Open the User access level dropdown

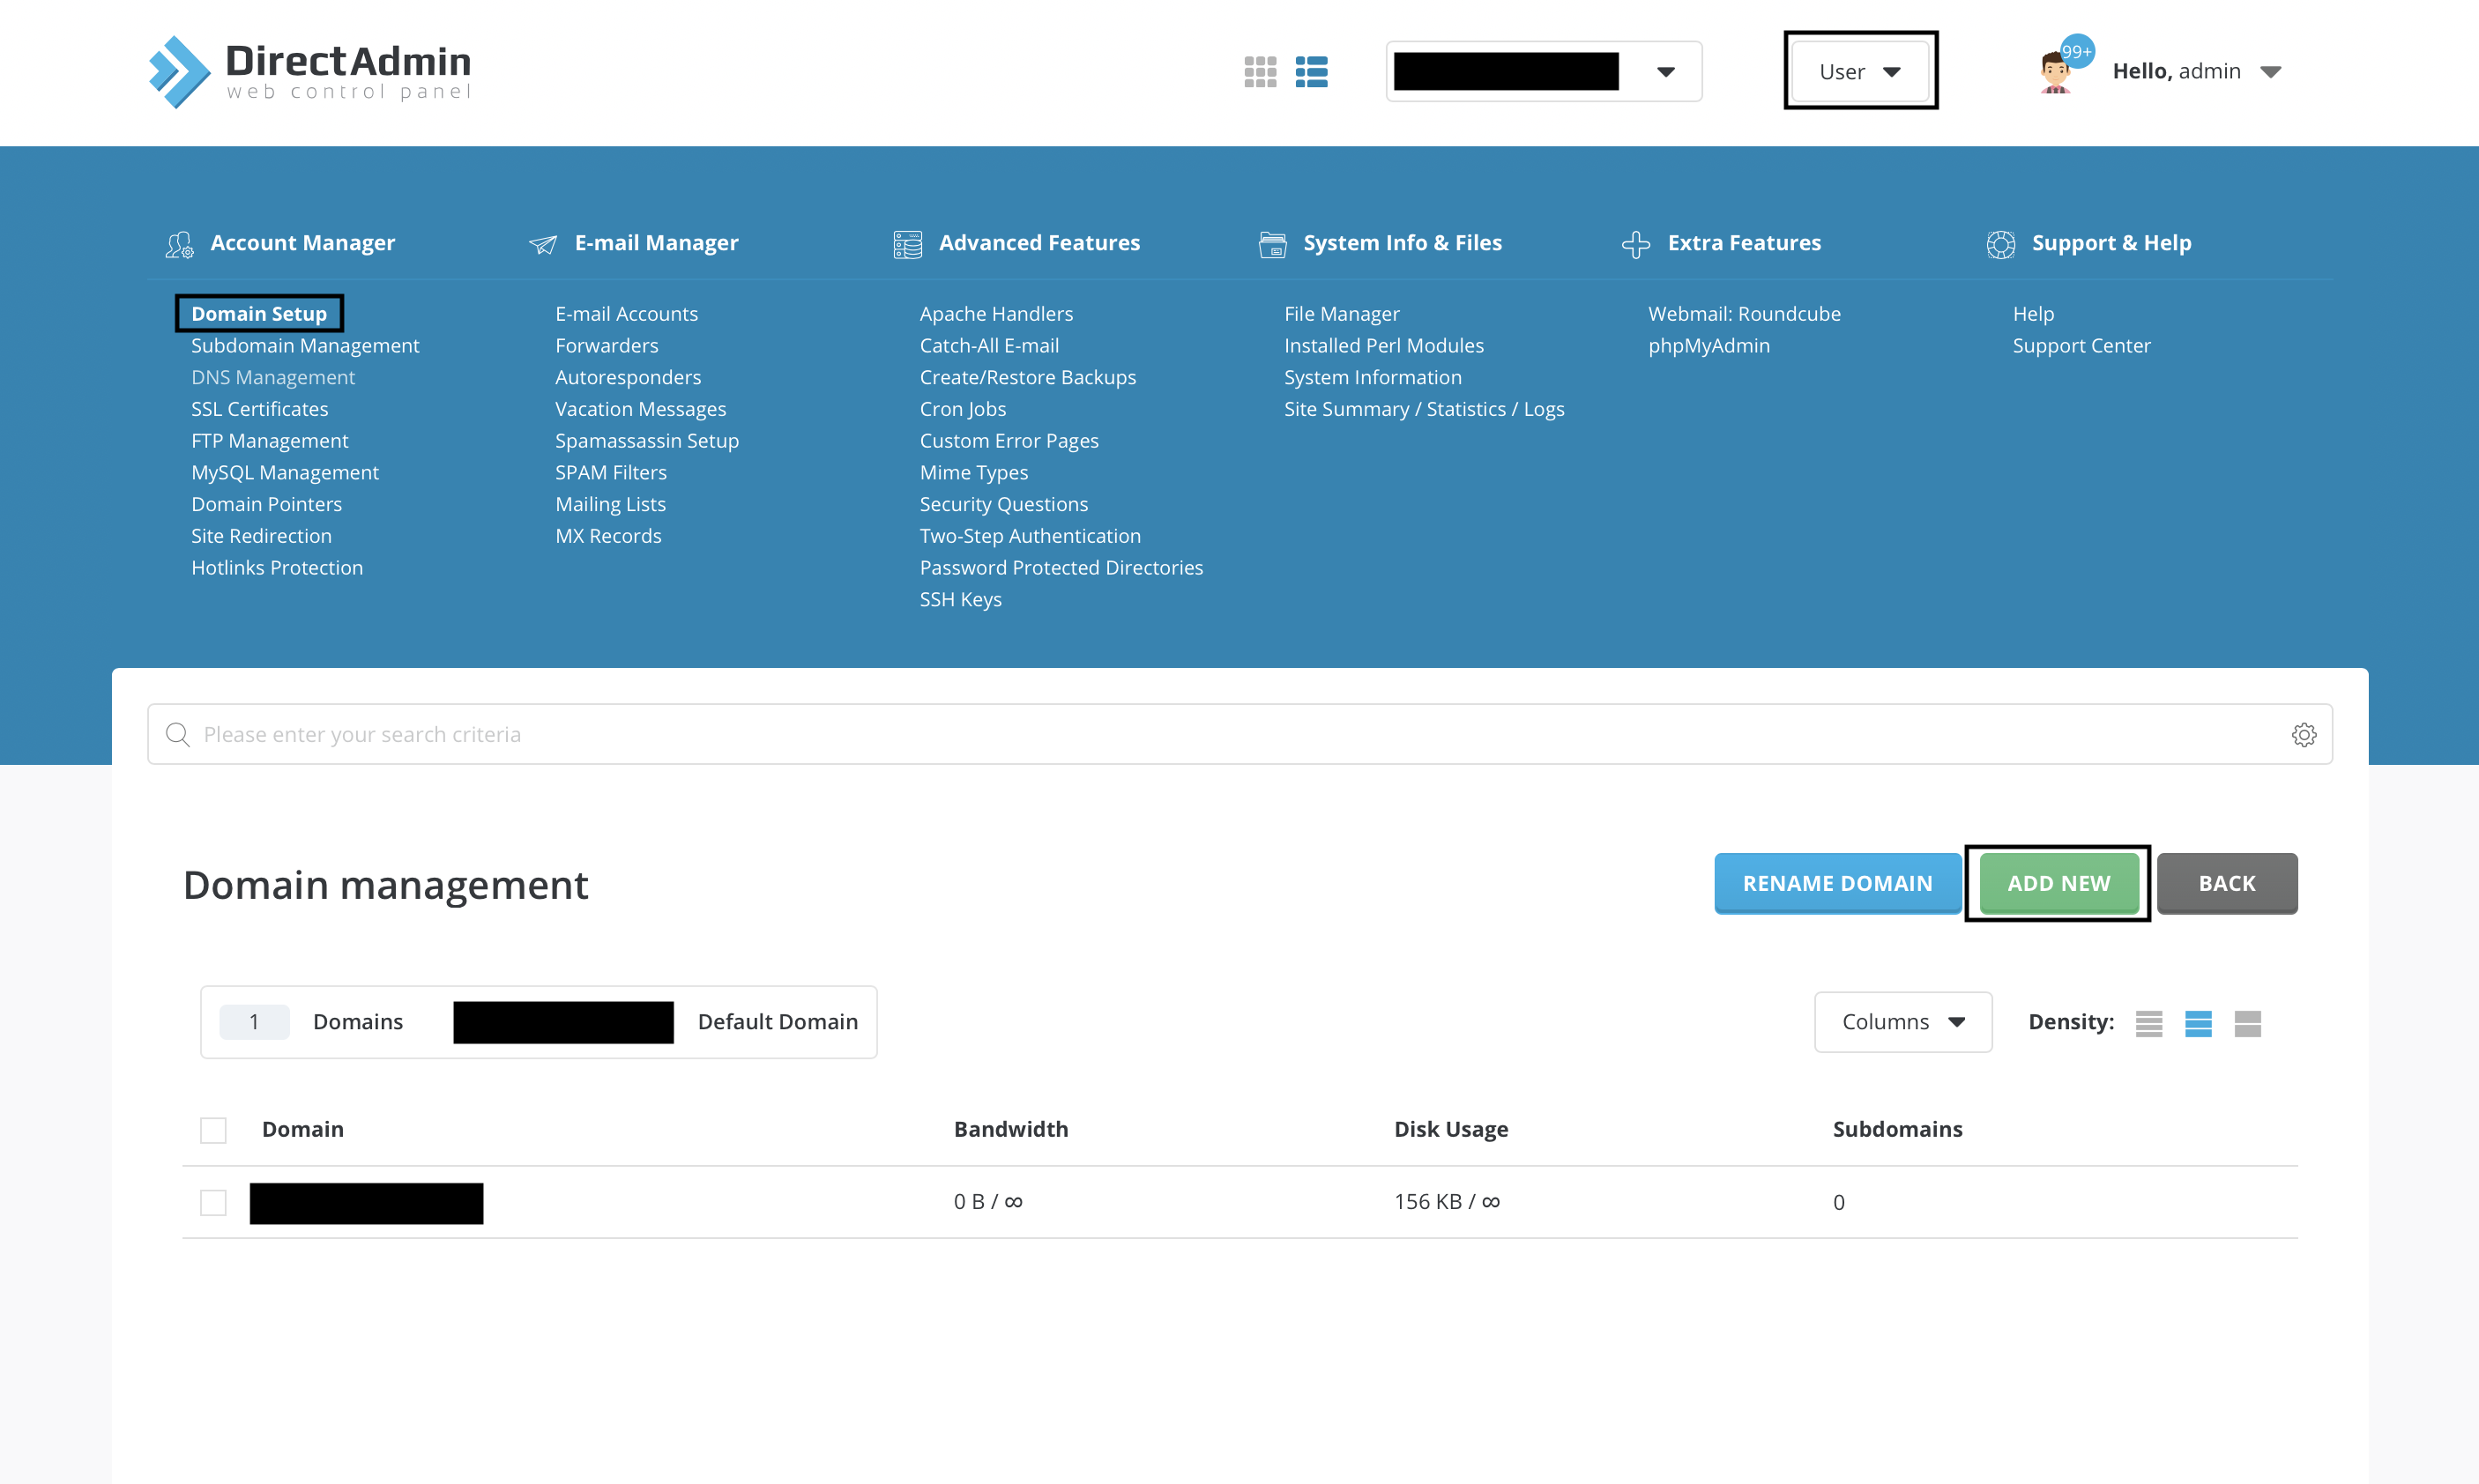click(1860, 72)
